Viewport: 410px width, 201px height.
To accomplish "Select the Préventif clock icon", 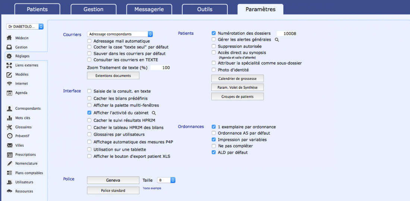I will 9,136.
